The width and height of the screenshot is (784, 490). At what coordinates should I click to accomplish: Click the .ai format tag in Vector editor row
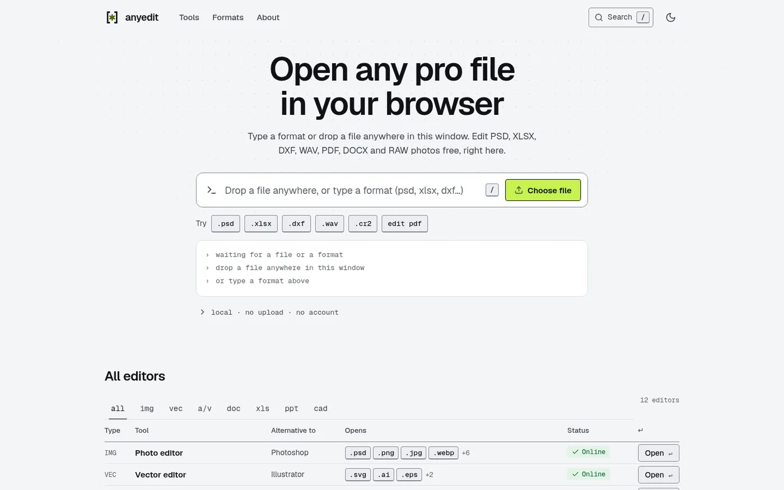tap(384, 475)
